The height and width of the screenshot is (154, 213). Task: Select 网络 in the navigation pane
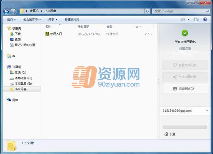(x=15, y=100)
